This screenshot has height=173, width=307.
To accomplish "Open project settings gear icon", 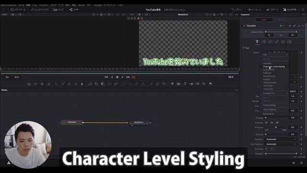I will coord(301,163).
